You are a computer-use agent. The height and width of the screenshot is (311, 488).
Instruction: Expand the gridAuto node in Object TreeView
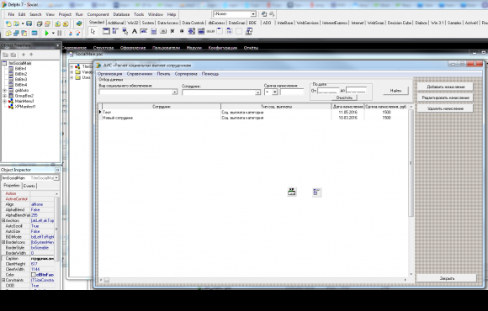[4, 90]
